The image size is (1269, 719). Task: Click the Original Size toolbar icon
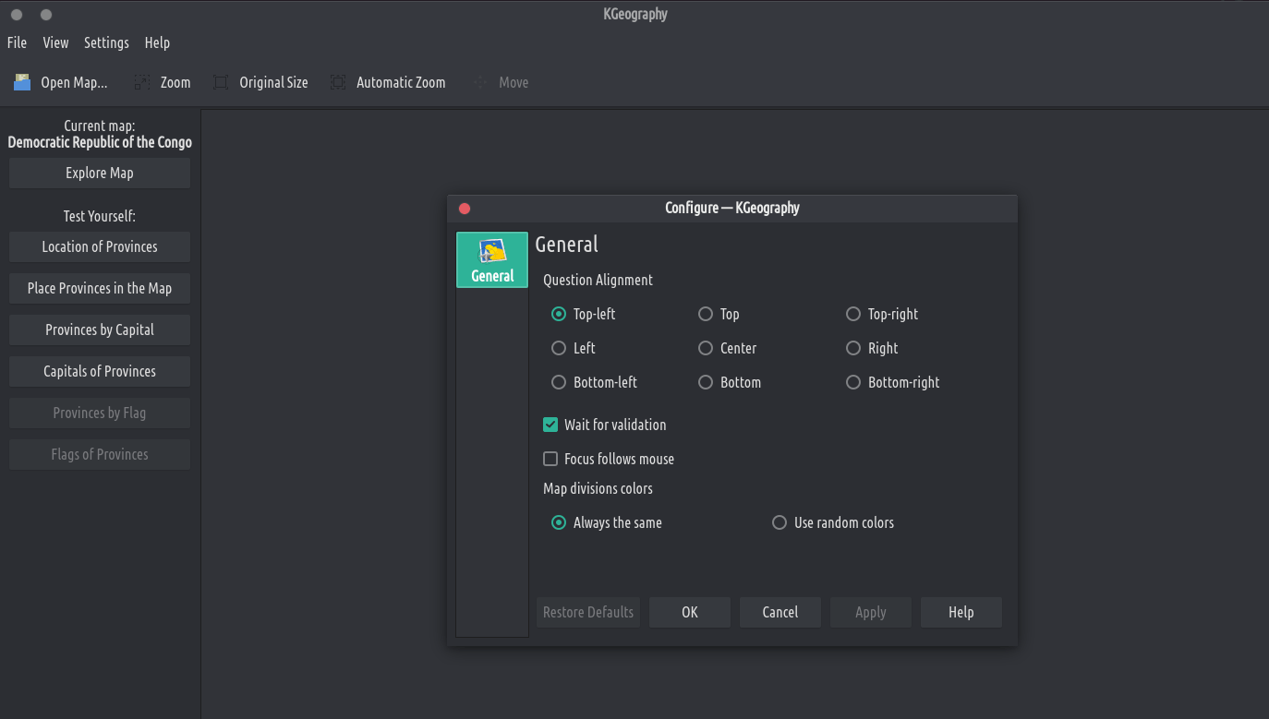(x=221, y=82)
